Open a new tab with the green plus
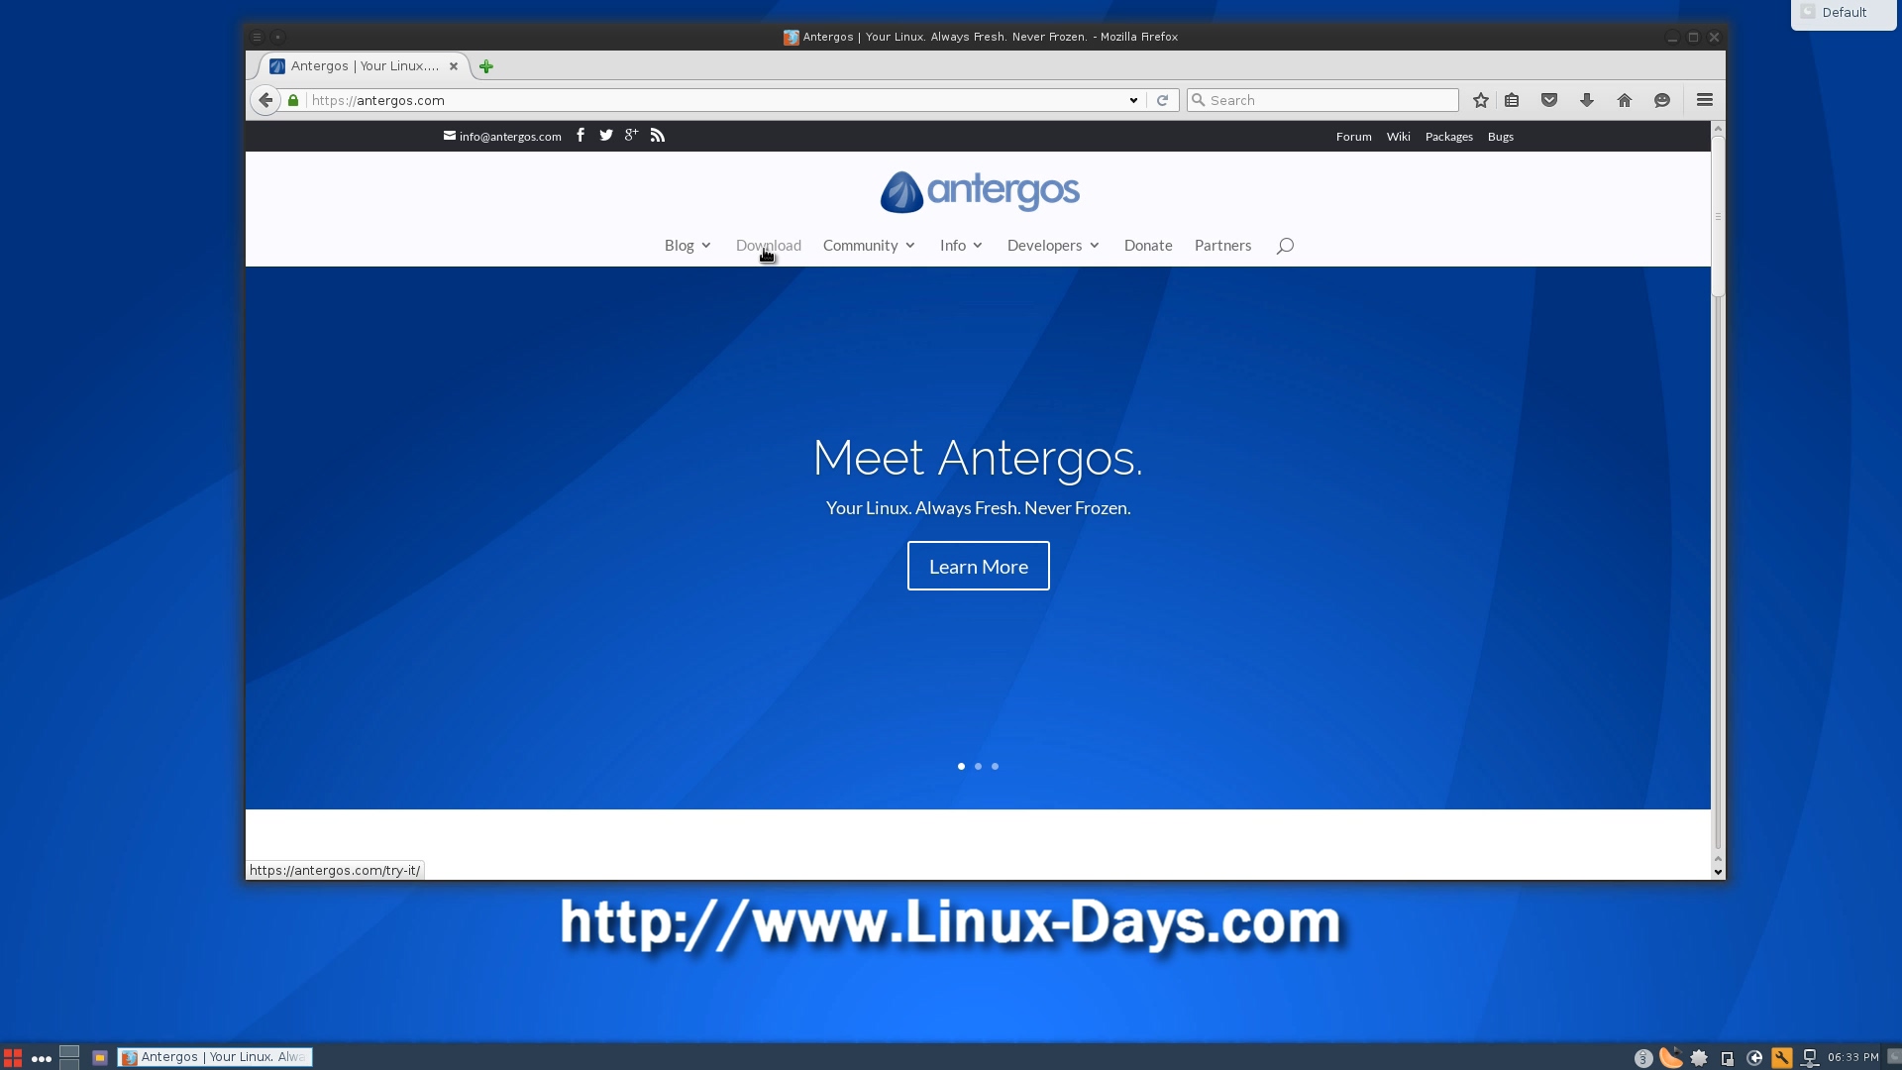The image size is (1902, 1070). click(486, 66)
